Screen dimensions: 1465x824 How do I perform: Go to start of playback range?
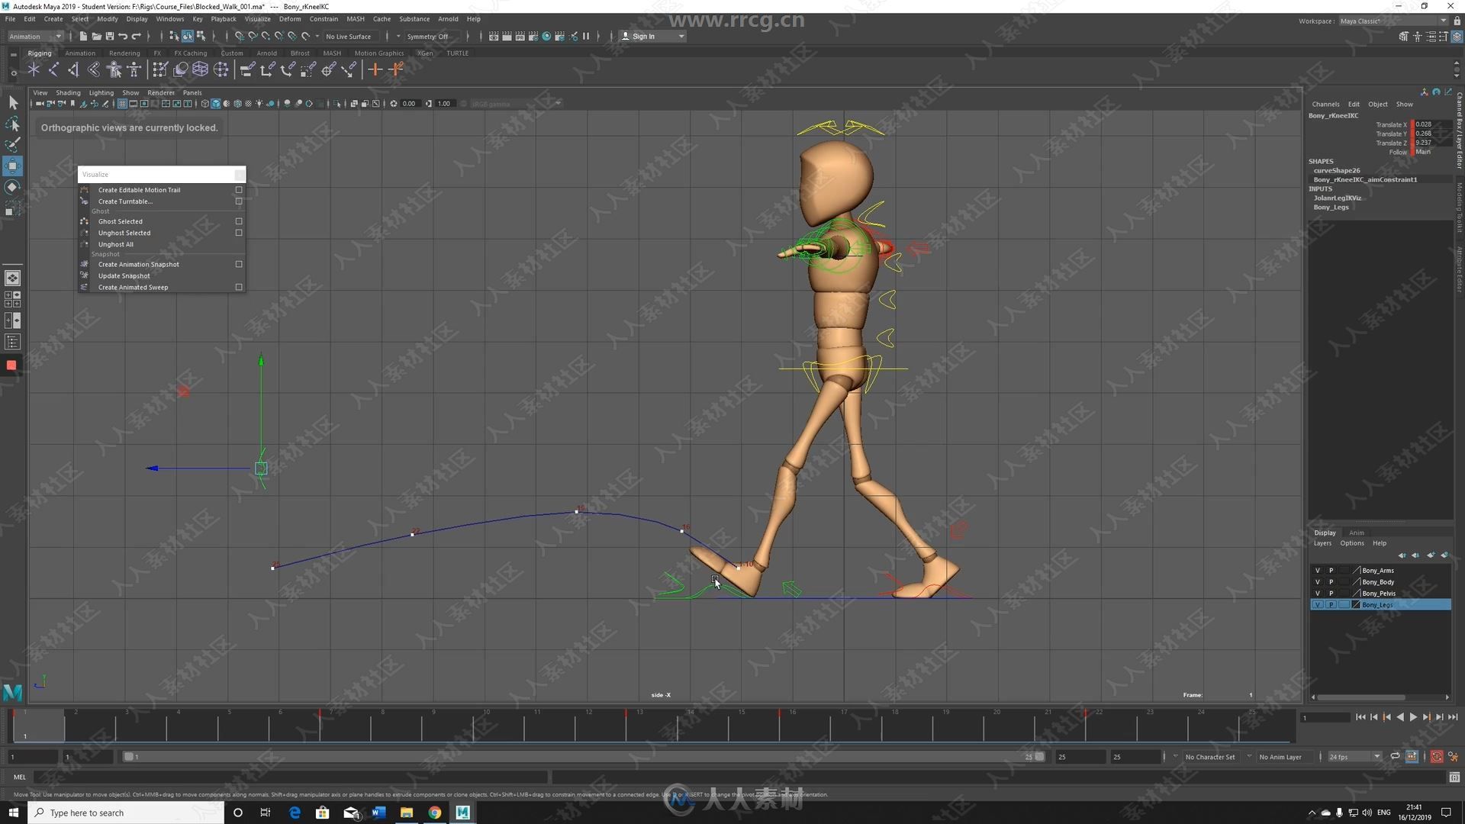point(1360,716)
